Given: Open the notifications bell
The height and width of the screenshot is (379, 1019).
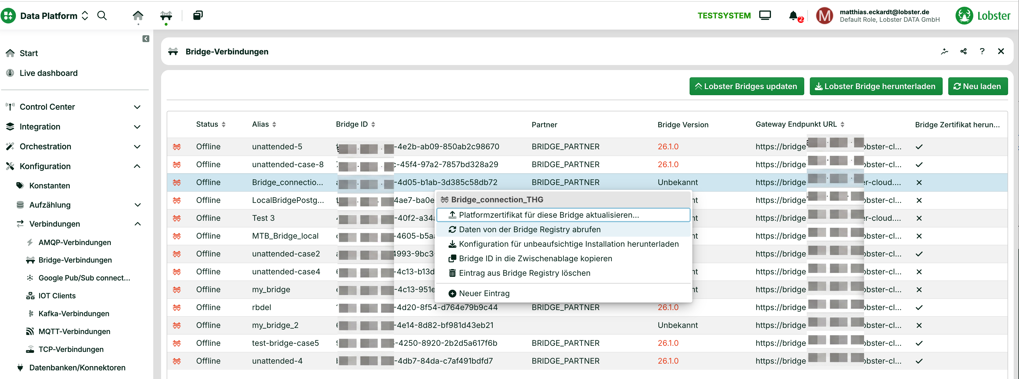Looking at the screenshot, I should (x=794, y=16).
